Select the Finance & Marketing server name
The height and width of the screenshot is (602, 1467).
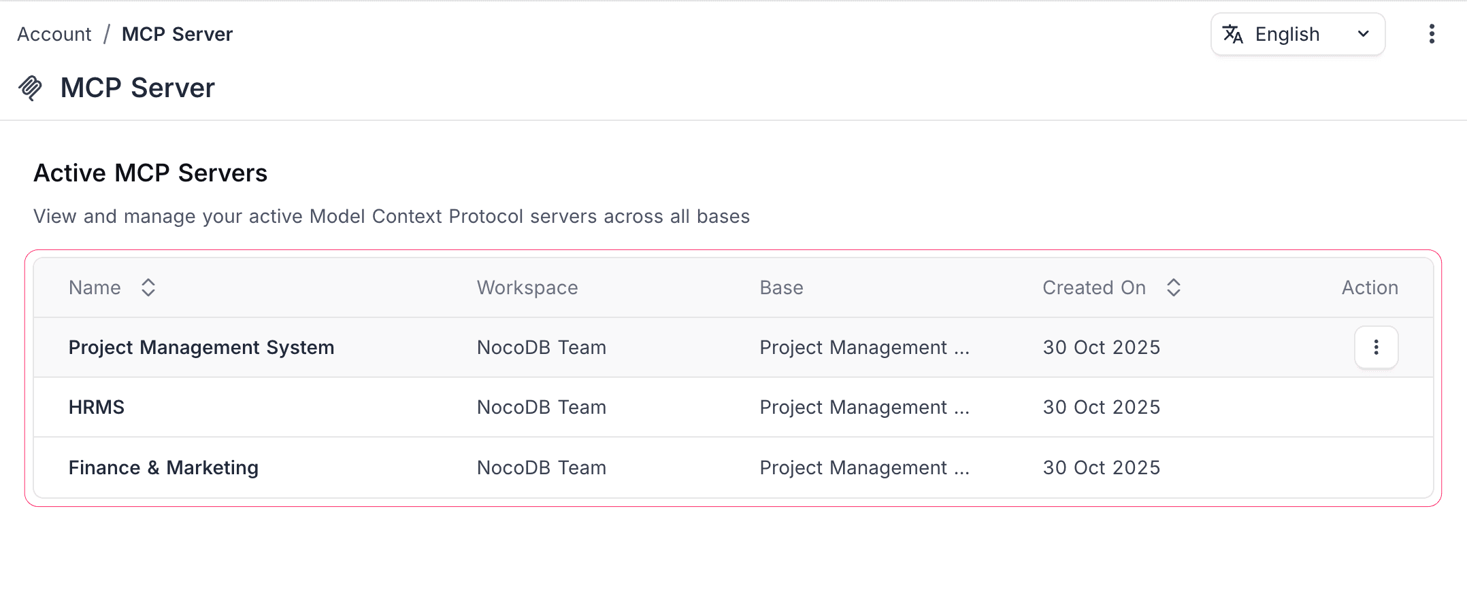point(163,467)
